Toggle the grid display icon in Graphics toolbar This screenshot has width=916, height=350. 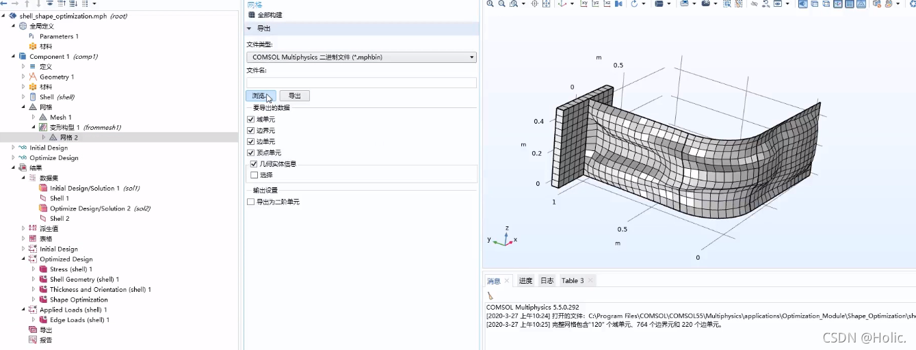point(850,3)
